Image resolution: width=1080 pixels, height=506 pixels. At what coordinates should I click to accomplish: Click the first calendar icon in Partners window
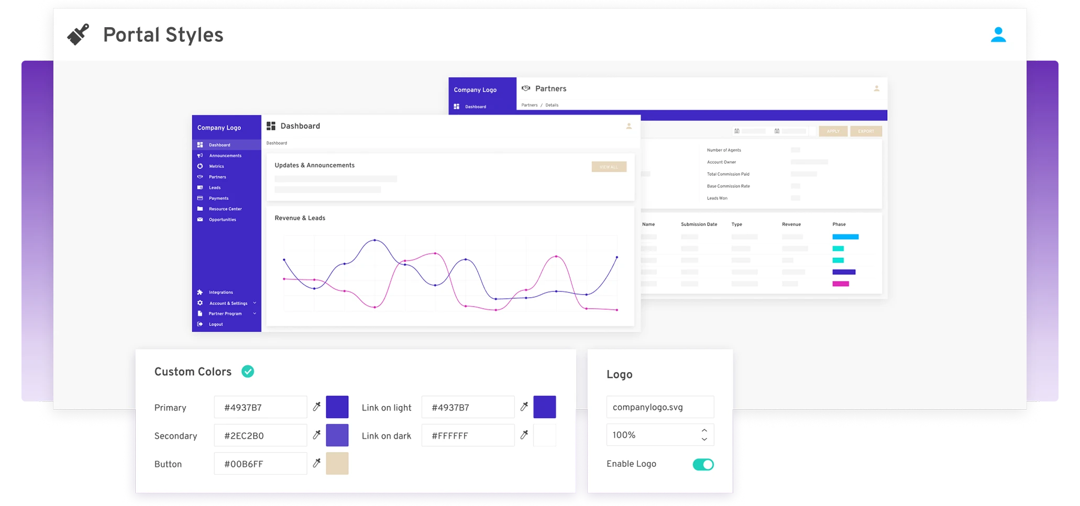click(737, 131)
